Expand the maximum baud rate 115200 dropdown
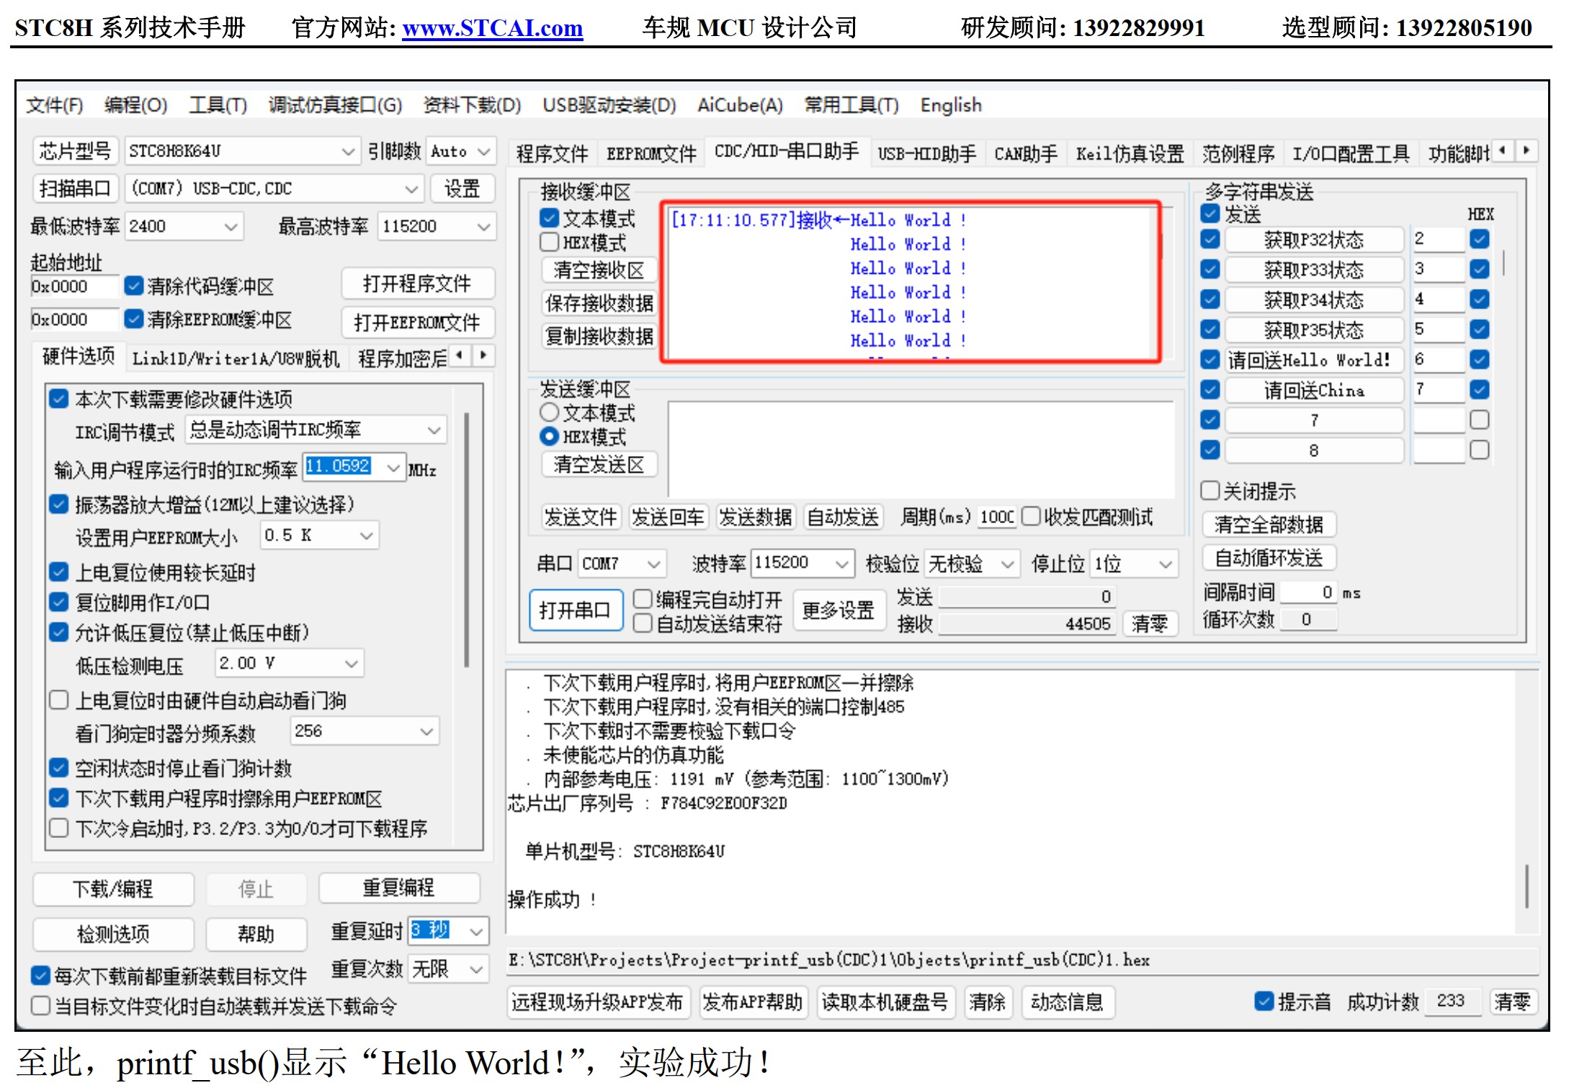1569x1088 pixels. click(x=483, y=227)
